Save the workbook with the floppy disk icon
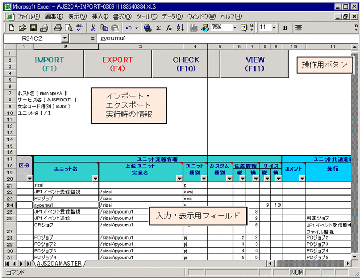Image resolution: width=362 pixels, height=280 pixels. pos(34,28)
